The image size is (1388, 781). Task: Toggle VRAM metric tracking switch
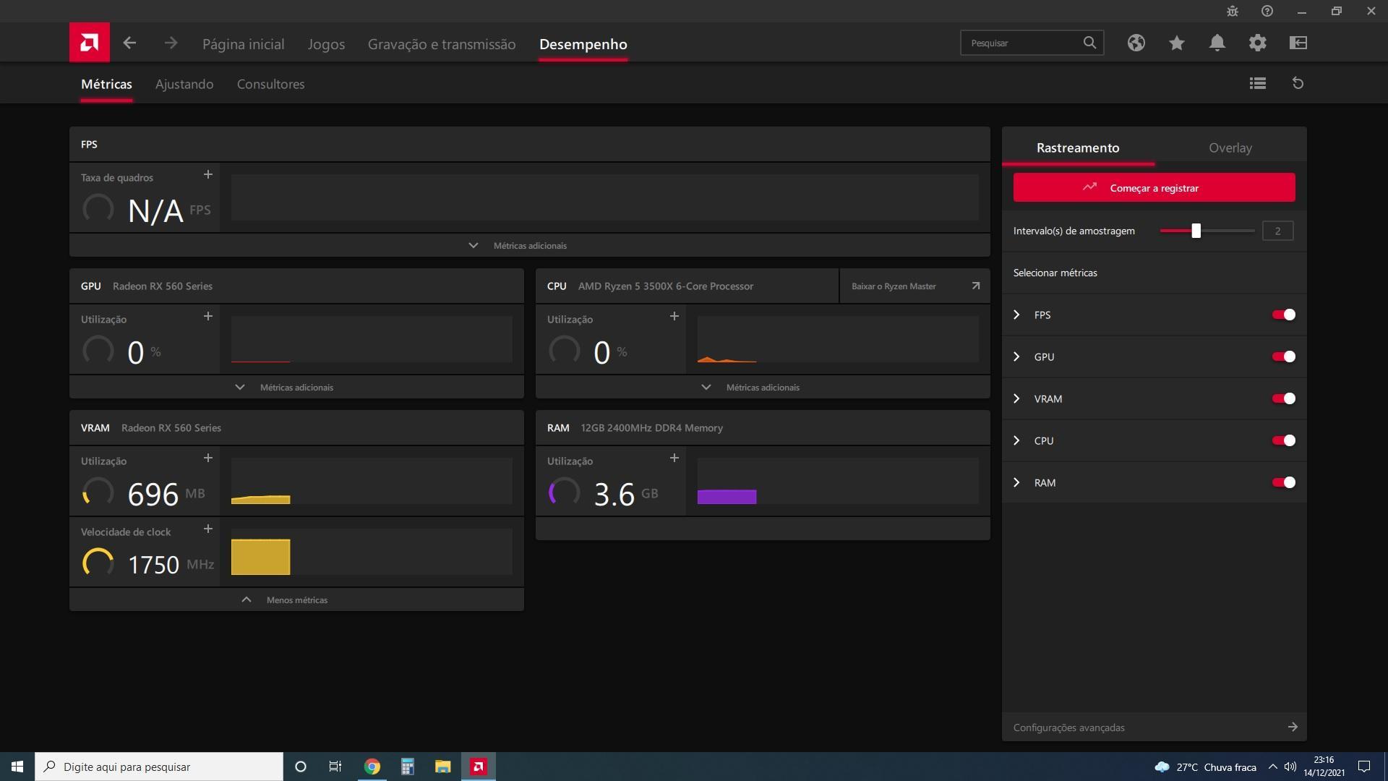(x=1284, y=398)
